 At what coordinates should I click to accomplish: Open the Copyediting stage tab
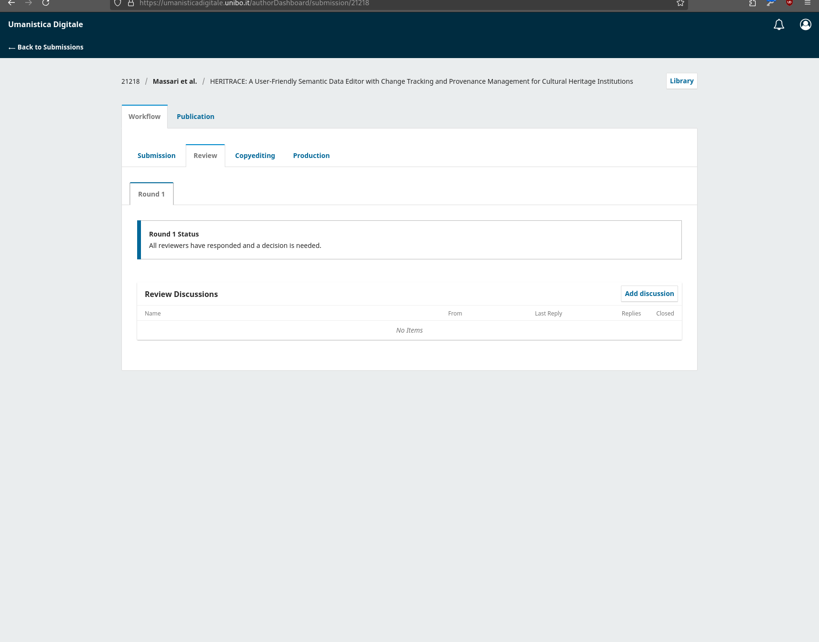pos(255,156)
